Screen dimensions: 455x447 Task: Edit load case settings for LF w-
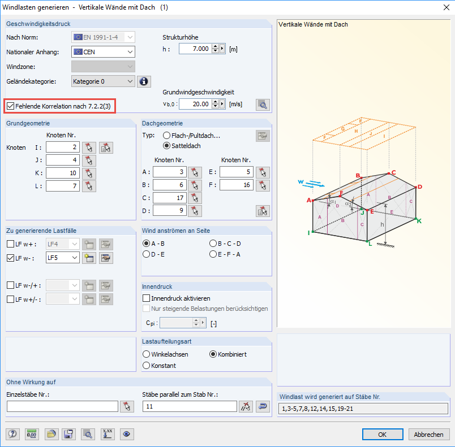tap(106, 258)
